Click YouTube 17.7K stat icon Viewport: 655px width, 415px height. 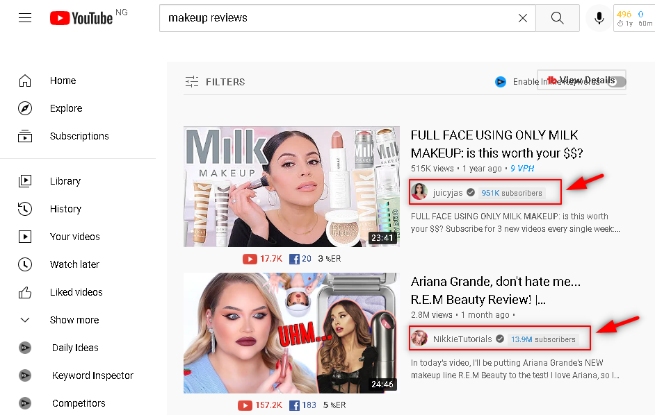[x=250, y=259]
